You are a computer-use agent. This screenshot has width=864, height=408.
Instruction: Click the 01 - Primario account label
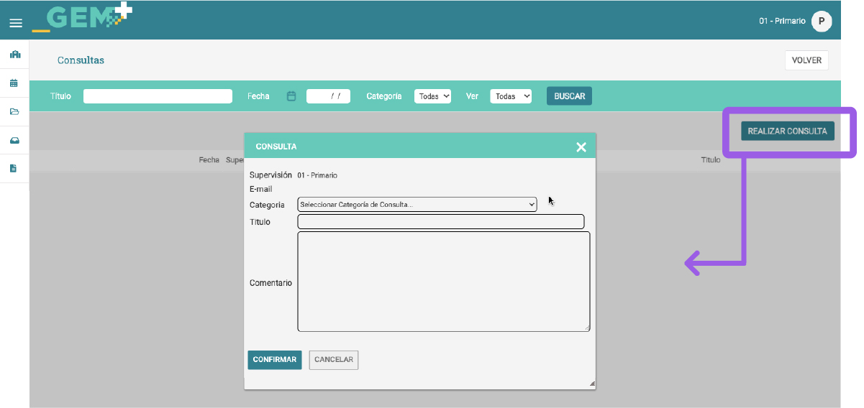click(x=782, y=22)
